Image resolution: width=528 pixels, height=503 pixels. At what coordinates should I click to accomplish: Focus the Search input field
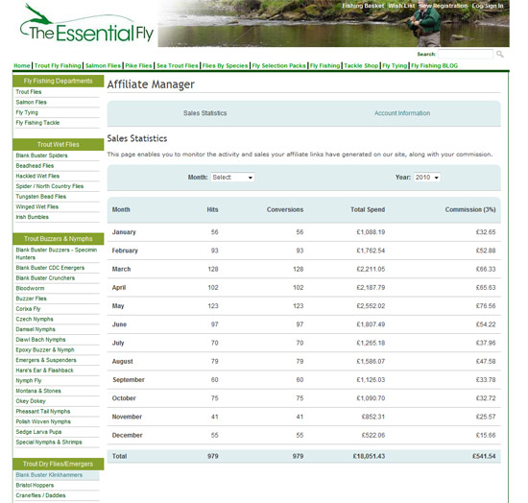coord(466,54)
